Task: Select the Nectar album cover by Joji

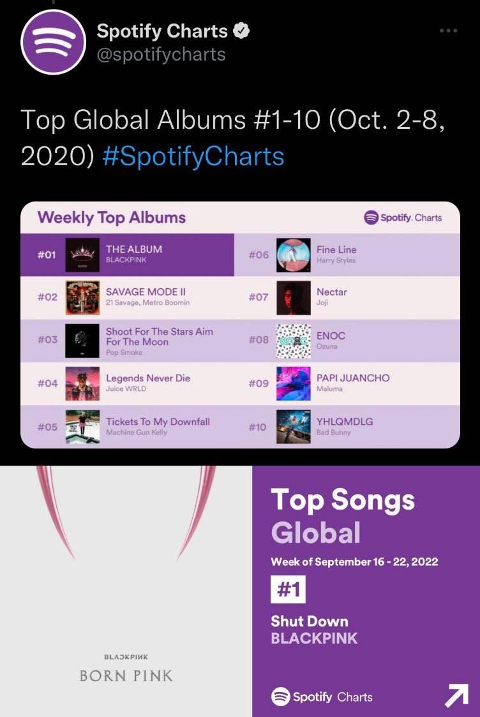Action: click(x=294, y=298)
